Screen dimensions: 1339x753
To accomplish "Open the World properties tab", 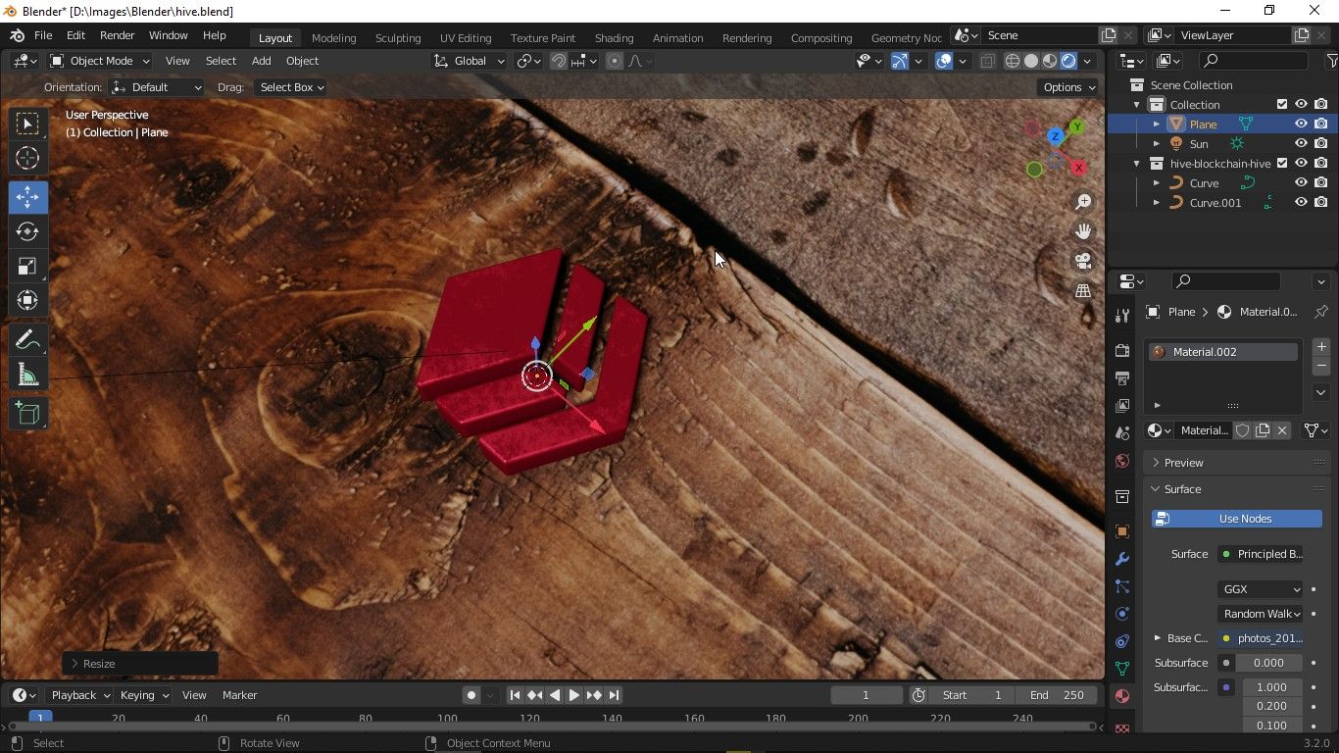I will click(1122, 461).
